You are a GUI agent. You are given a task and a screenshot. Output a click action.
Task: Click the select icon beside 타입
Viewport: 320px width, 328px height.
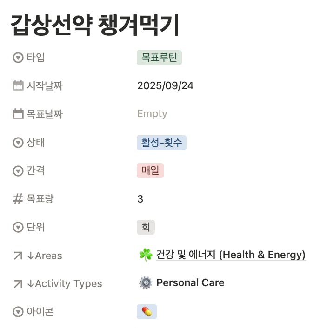tap(18, 58)
